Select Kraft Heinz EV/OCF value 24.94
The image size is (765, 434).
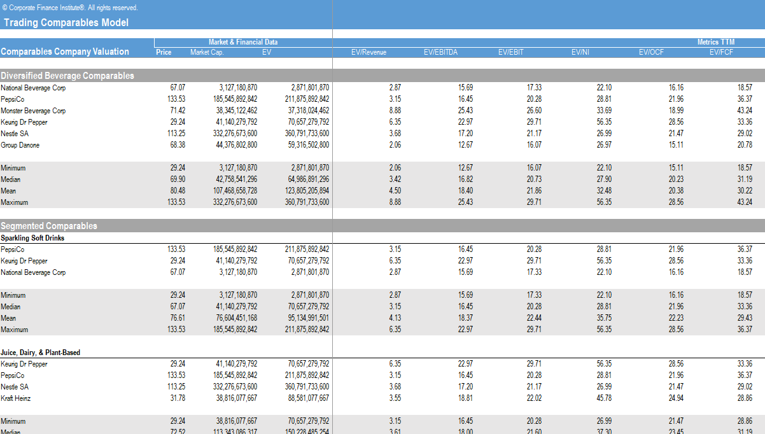pos(676,398)
